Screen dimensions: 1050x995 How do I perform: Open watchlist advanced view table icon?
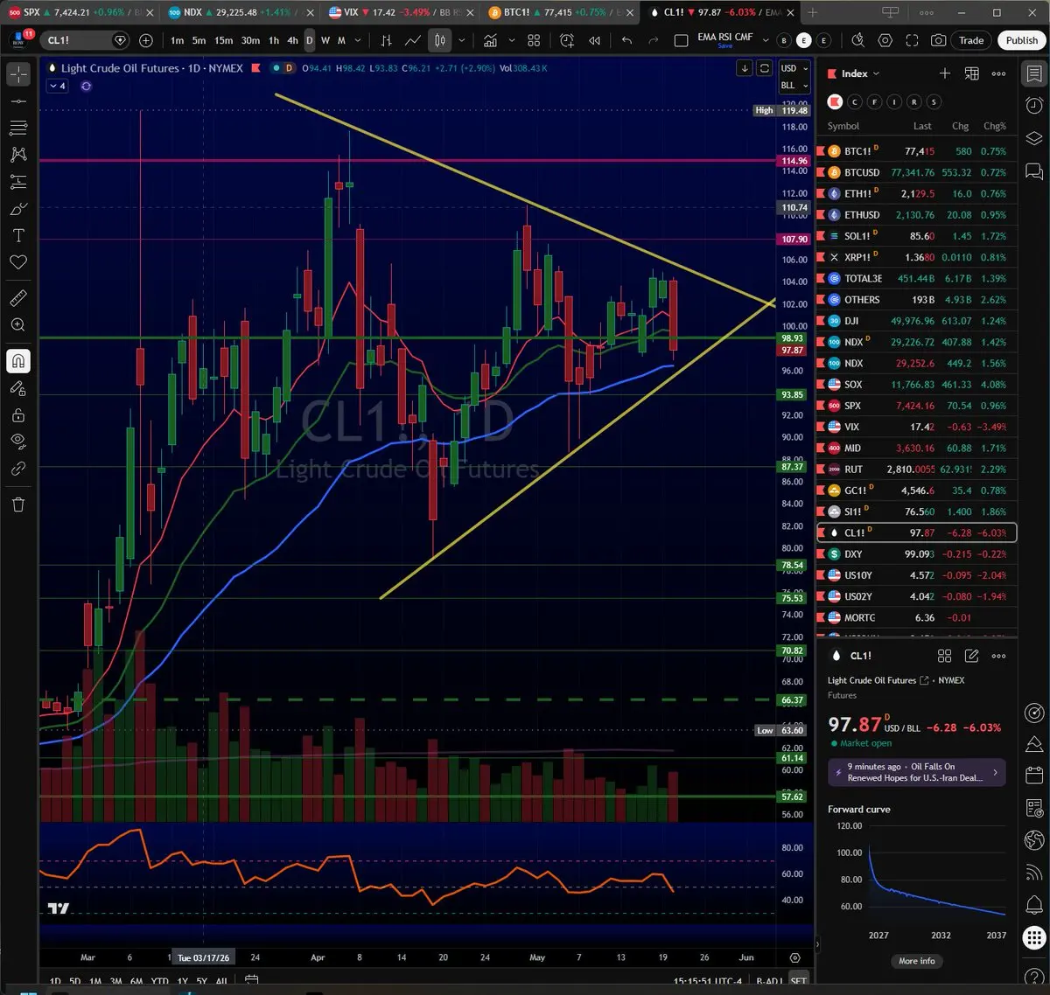[x=971, y=73]
